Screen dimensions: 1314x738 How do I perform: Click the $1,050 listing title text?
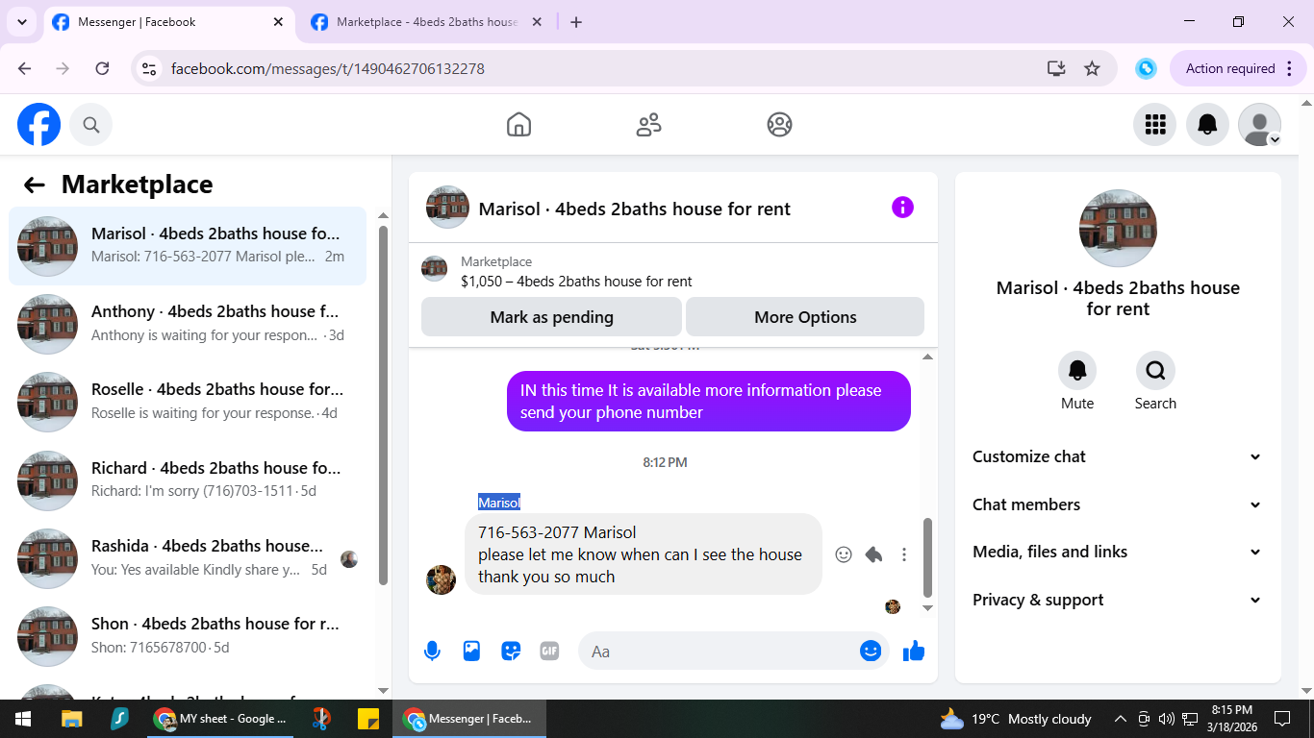(x=576, y=282)
